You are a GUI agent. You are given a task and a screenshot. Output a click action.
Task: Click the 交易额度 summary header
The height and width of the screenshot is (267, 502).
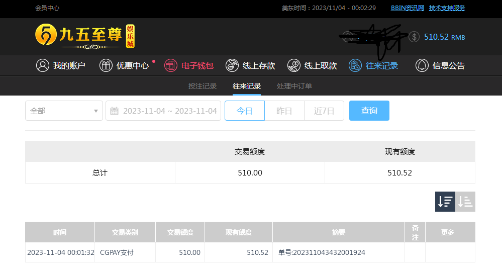click(250, 152)
